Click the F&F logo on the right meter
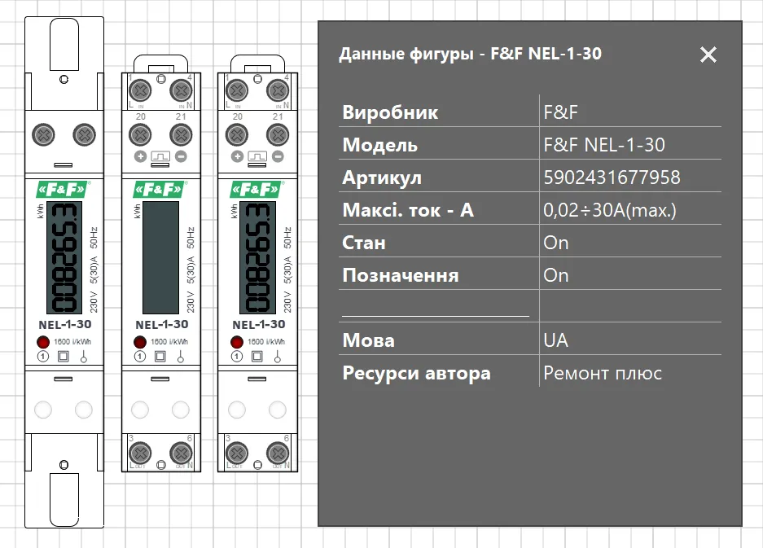763x548 pixels. click(257, 190)
